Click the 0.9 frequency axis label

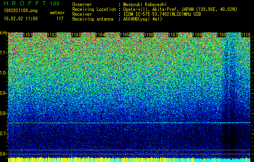[4, 93]
